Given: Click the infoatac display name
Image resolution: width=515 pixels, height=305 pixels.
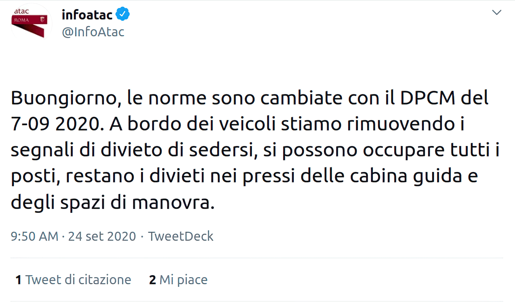Looking at the screenshot, I should click(87, 15).
